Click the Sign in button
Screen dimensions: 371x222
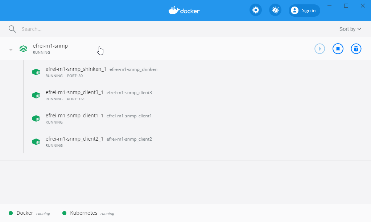click(304, 11)
